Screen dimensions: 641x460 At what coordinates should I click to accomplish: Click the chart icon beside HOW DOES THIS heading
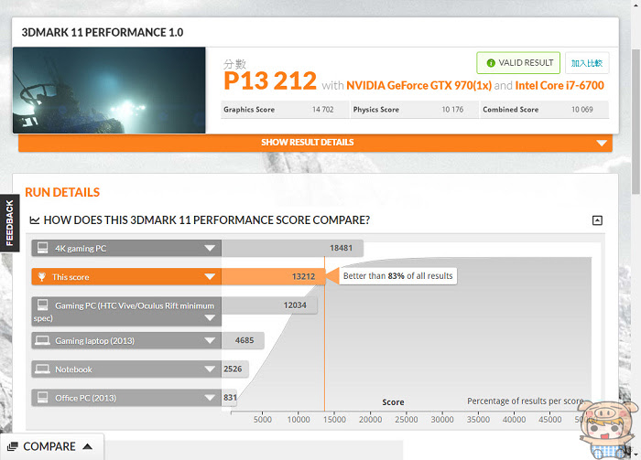(35, 220)
